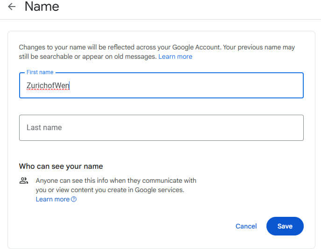This screenshot has height=249, width=321.
Task: Open Learn more link under Google services text
Action: [53, 199]
